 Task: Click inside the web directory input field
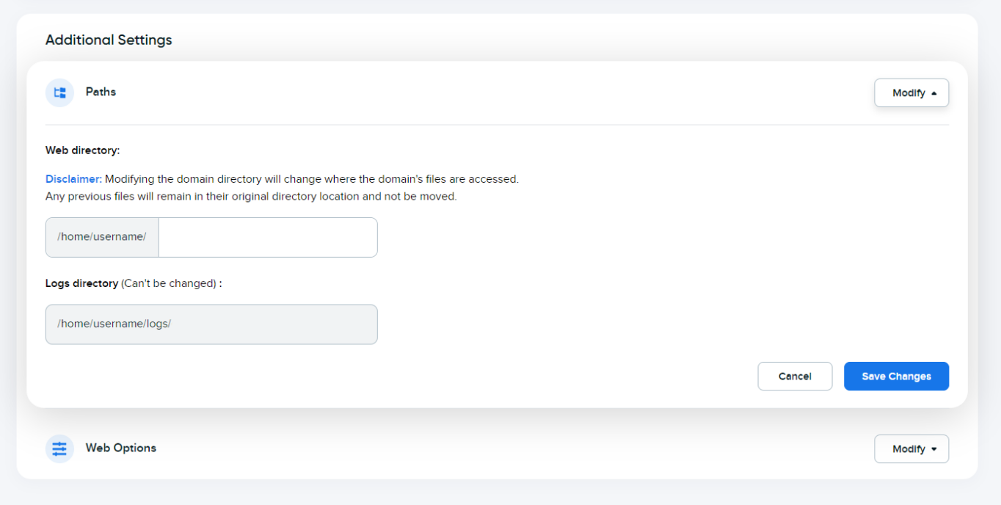coord(267,237)
